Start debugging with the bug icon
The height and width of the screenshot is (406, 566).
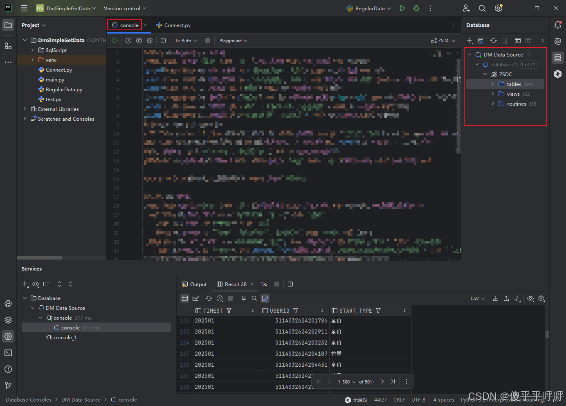[x=416, y=8]
